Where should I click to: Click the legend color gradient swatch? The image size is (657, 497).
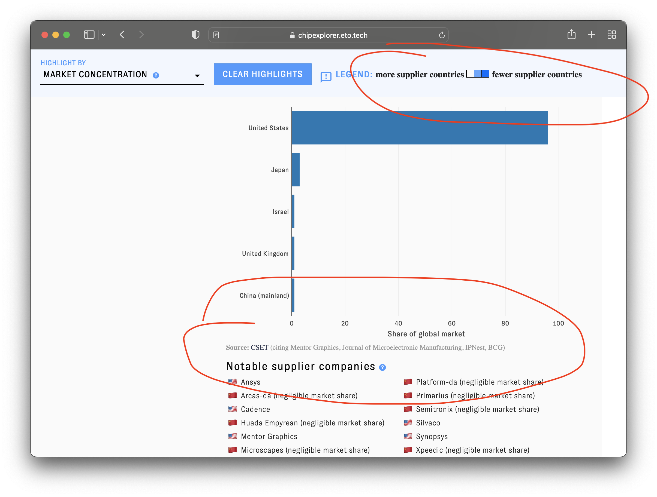point(478,73)
